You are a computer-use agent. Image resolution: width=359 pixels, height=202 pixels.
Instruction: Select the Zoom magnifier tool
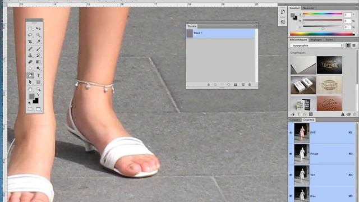(39, 89)
